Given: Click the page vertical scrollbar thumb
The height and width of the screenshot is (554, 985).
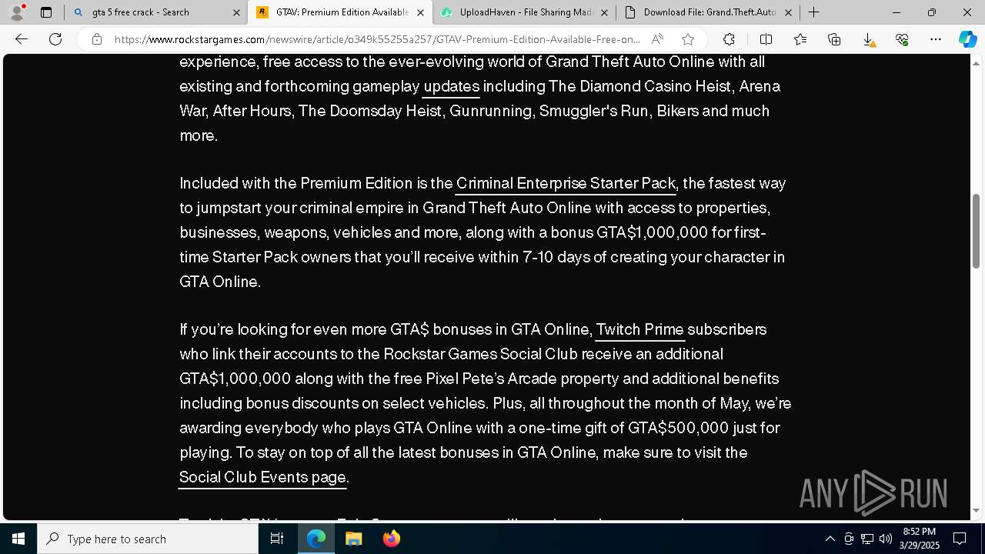Looking at the screenshot, I should [x=977, y=231].
